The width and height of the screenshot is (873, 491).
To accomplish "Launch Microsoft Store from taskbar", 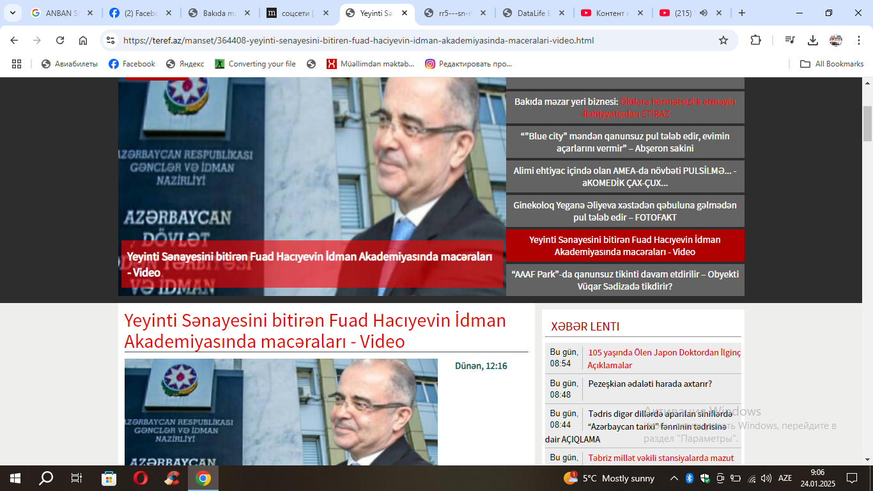I will pyautogui.click(x=109, y=478).
